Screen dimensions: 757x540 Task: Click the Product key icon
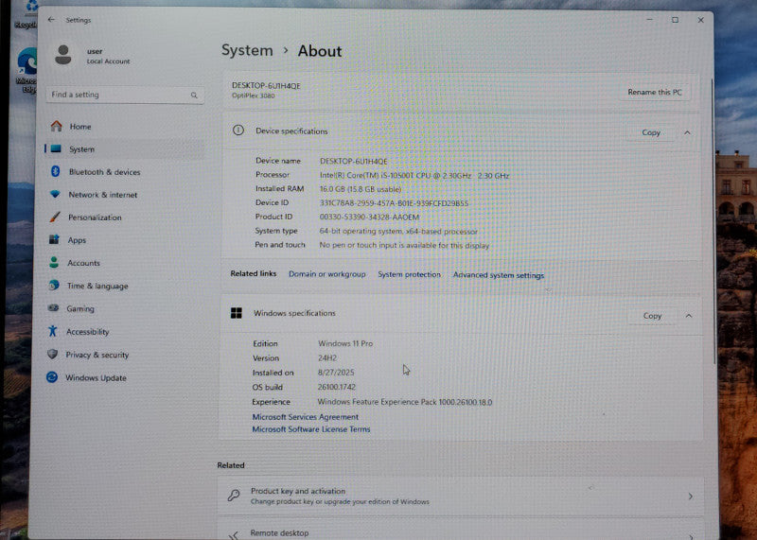tap(234, 496)
